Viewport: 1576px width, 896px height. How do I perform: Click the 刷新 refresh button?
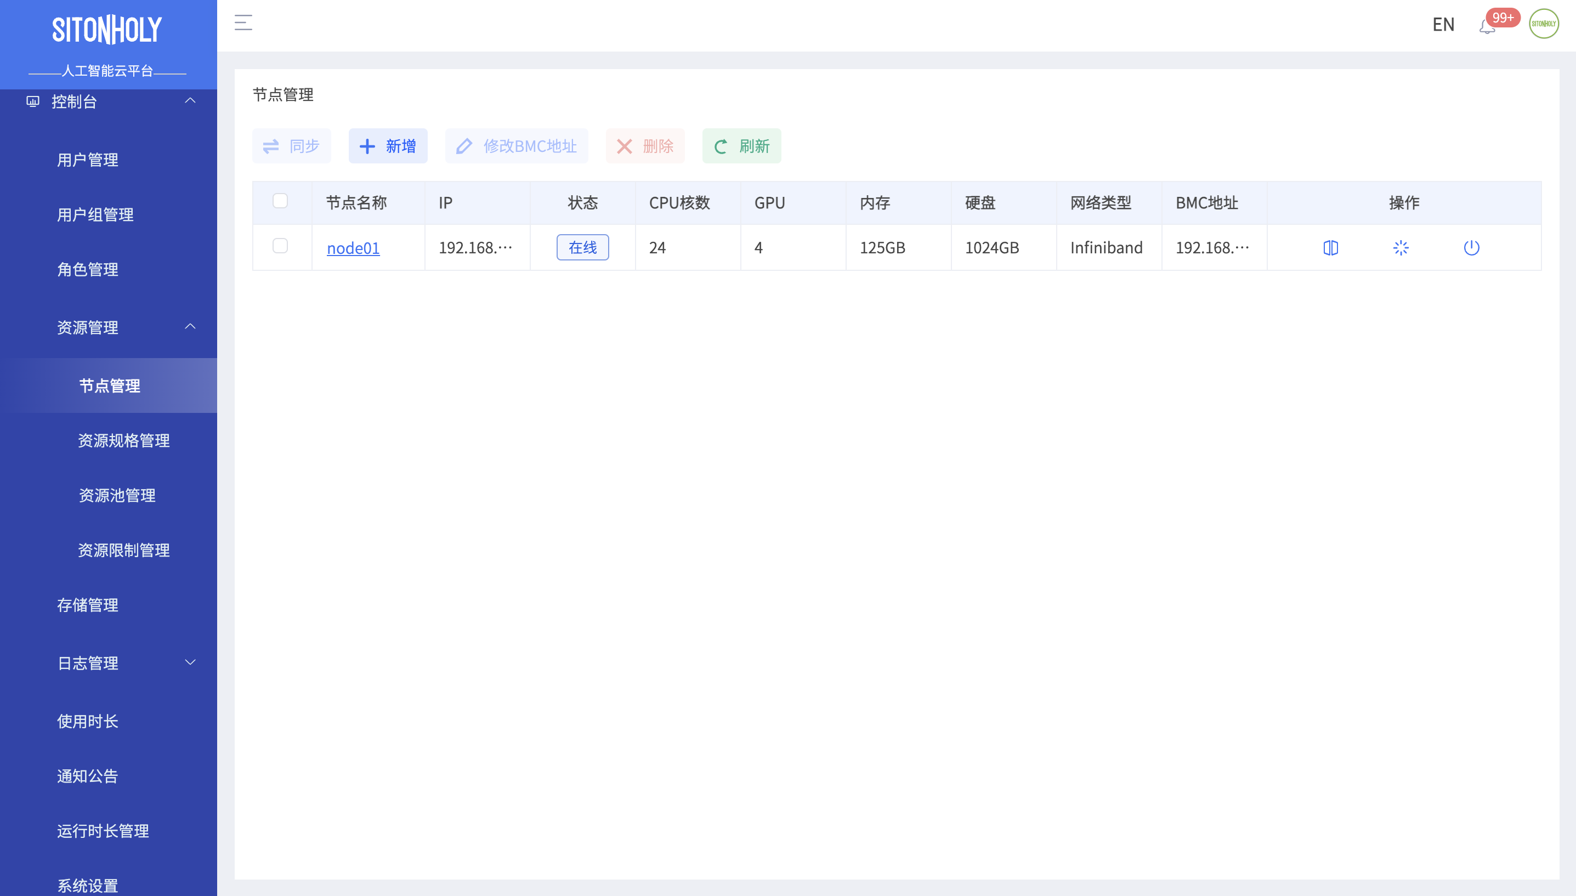point(741,146)
